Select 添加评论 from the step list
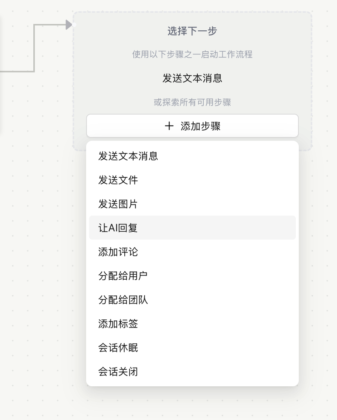The height and width of the screenshot is (420, 337). pyautogui.click(x=118, y=252)
